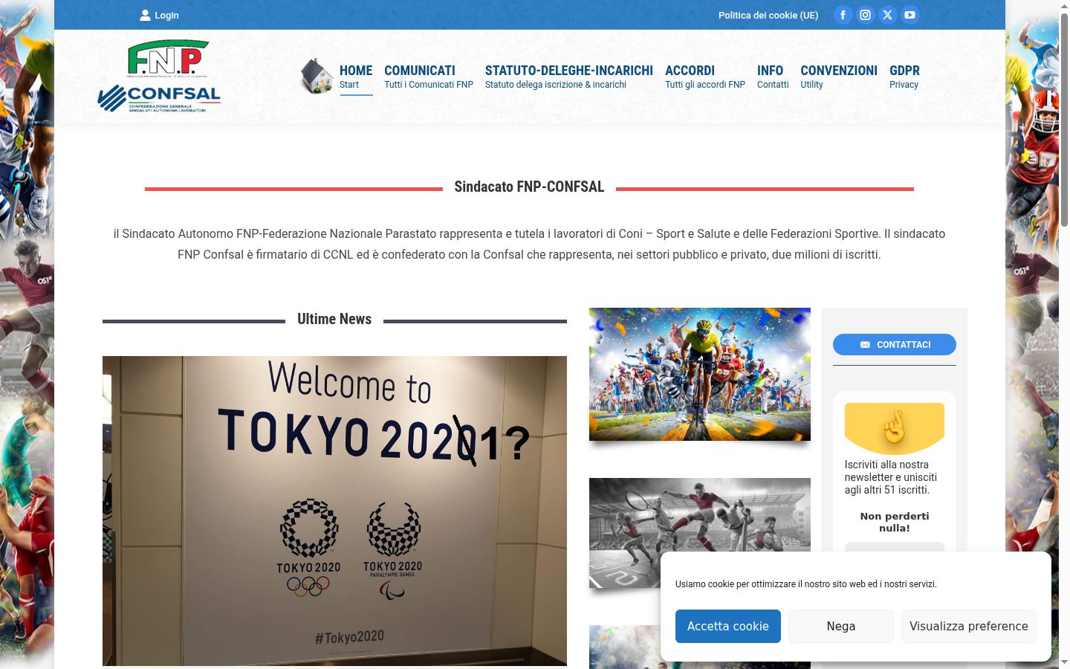This screenshot has height=669, width=1070.
Task: Open the colorful cyclists sports thumbnail
Action: pyautogui.click(x=700, y=374)
